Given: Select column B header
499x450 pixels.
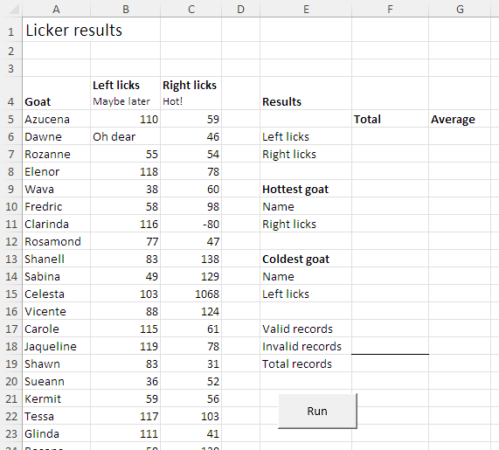Looking at the screenshot, I should pos(125,9).
